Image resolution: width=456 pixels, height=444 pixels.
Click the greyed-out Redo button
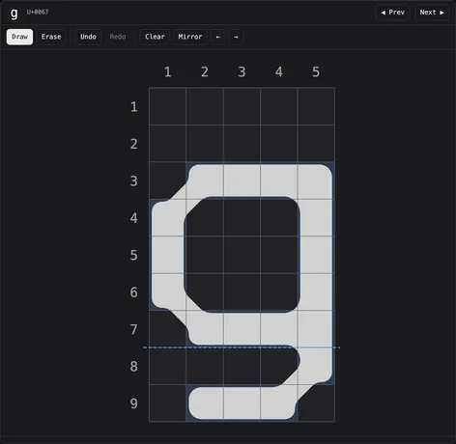pos(118,37)
